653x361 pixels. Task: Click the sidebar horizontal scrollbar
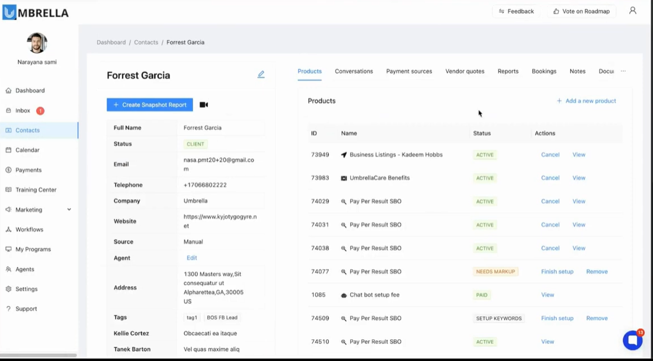click(39, 355)
